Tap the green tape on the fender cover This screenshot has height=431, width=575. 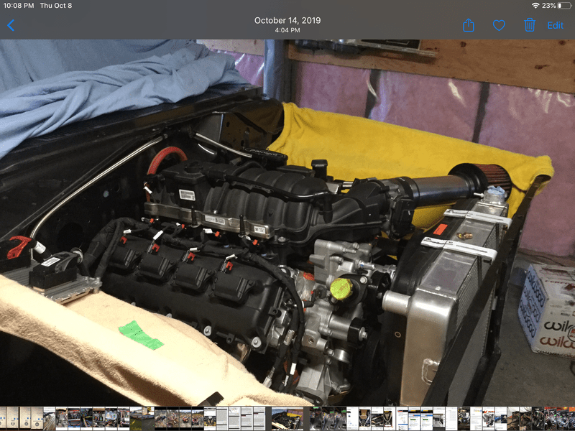[140, 335]
